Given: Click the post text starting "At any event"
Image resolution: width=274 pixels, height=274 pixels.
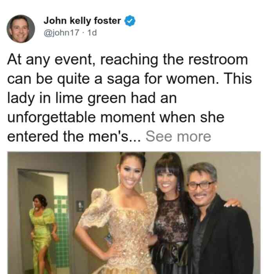Looking at the screenshot, I should (x=130, y=98).
